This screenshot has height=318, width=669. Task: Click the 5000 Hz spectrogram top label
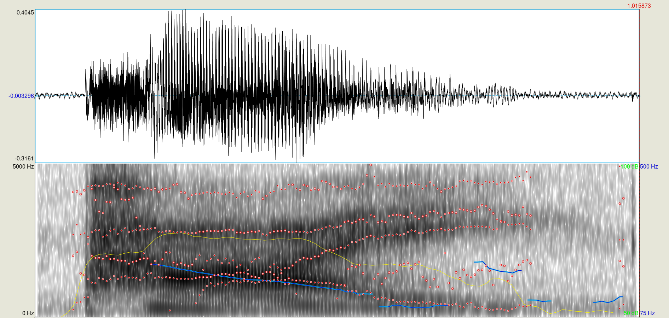[23, 166]
